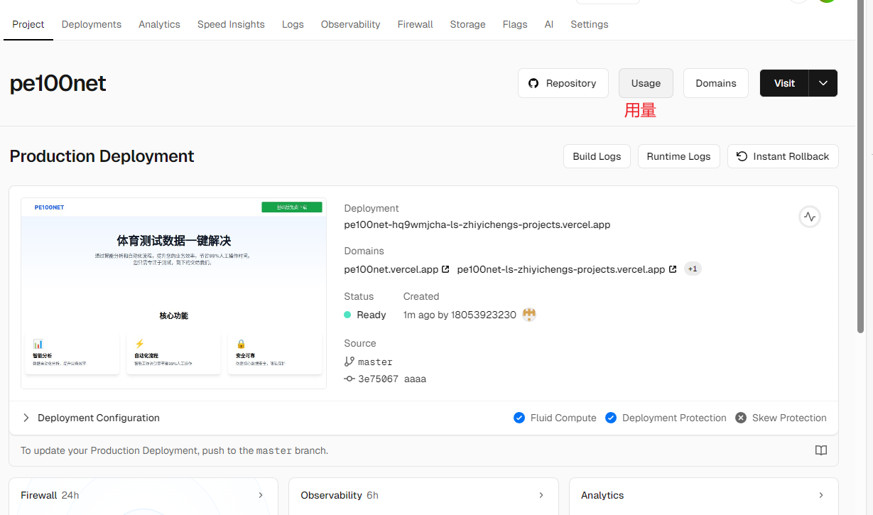This screenshot has width=873, height=515.
Task: Click external icon after zhiyichengs-projects domain
Action: click(x=673, y=269)
